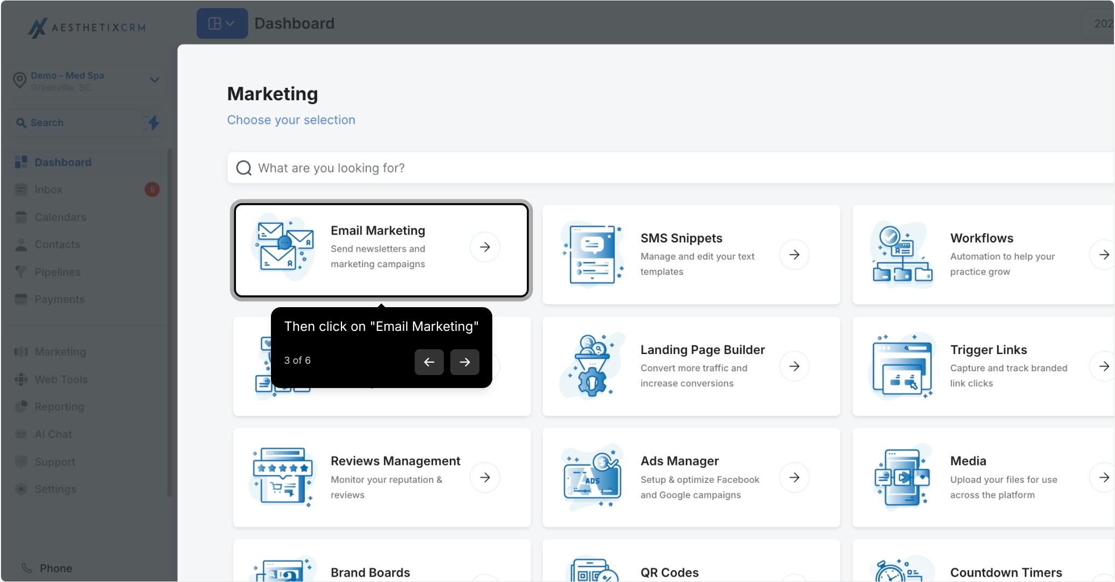Click the Phone handset icon

click(x=26, y=568)
